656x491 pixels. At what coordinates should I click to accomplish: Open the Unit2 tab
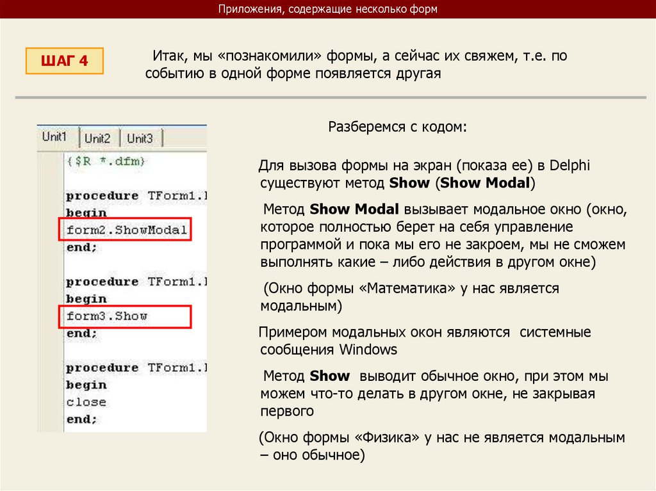coord(97,138)
